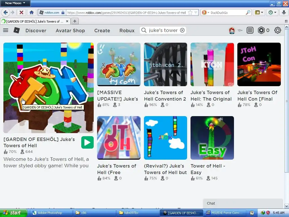This screenshot has width=289, height=217.
Task: Open Juke's Towers Of Hell Con Final link
Action: (x=257, y=96)
